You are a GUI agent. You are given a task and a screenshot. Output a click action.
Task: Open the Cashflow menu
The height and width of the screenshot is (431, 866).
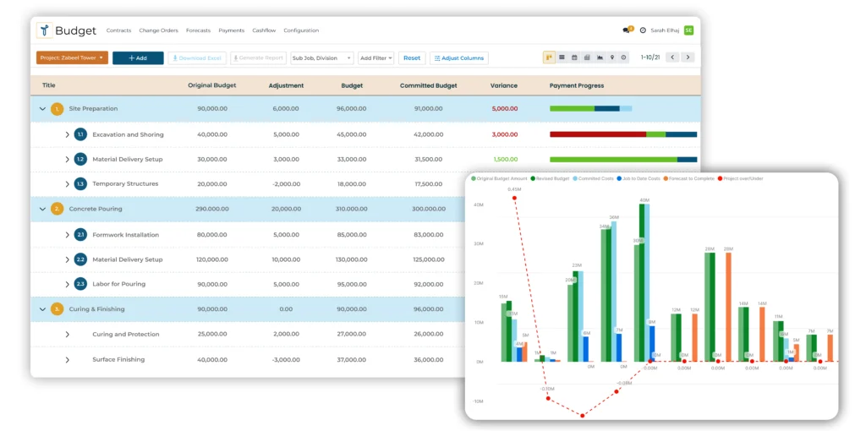point(264,30)
